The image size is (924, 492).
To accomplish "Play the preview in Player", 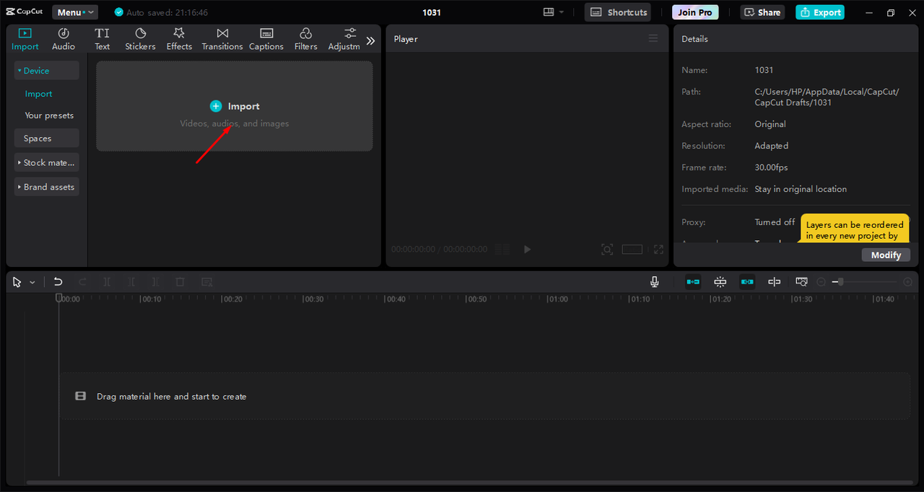I will [527, 249].
